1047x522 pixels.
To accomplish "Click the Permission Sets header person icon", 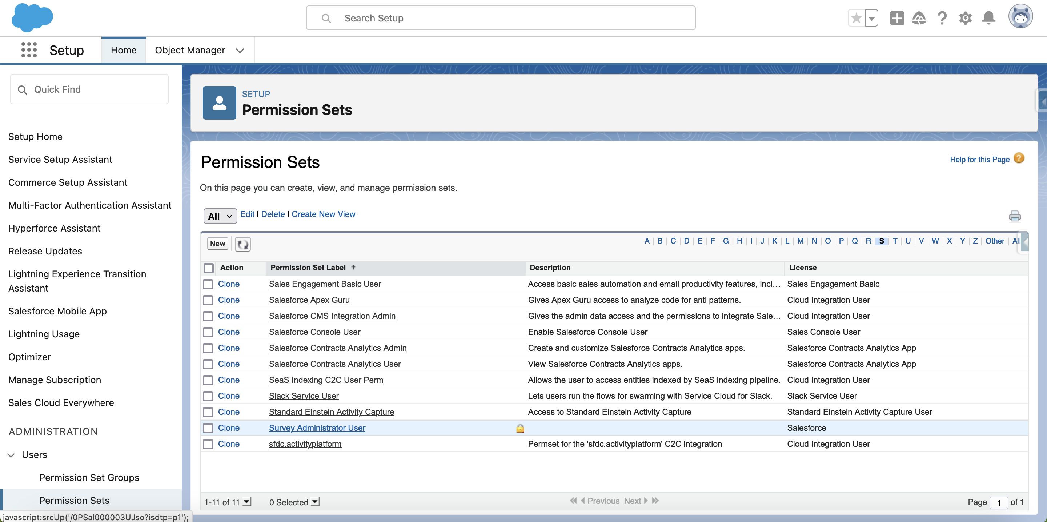I will point(219,103).
